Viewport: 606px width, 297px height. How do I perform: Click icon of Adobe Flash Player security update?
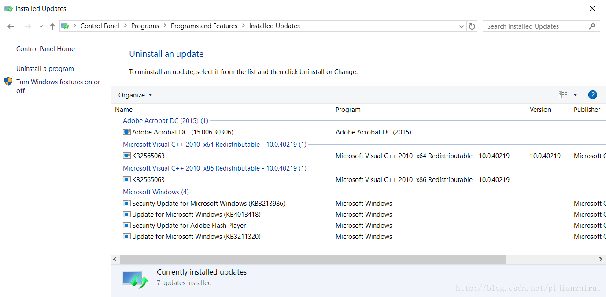point(127,225)
